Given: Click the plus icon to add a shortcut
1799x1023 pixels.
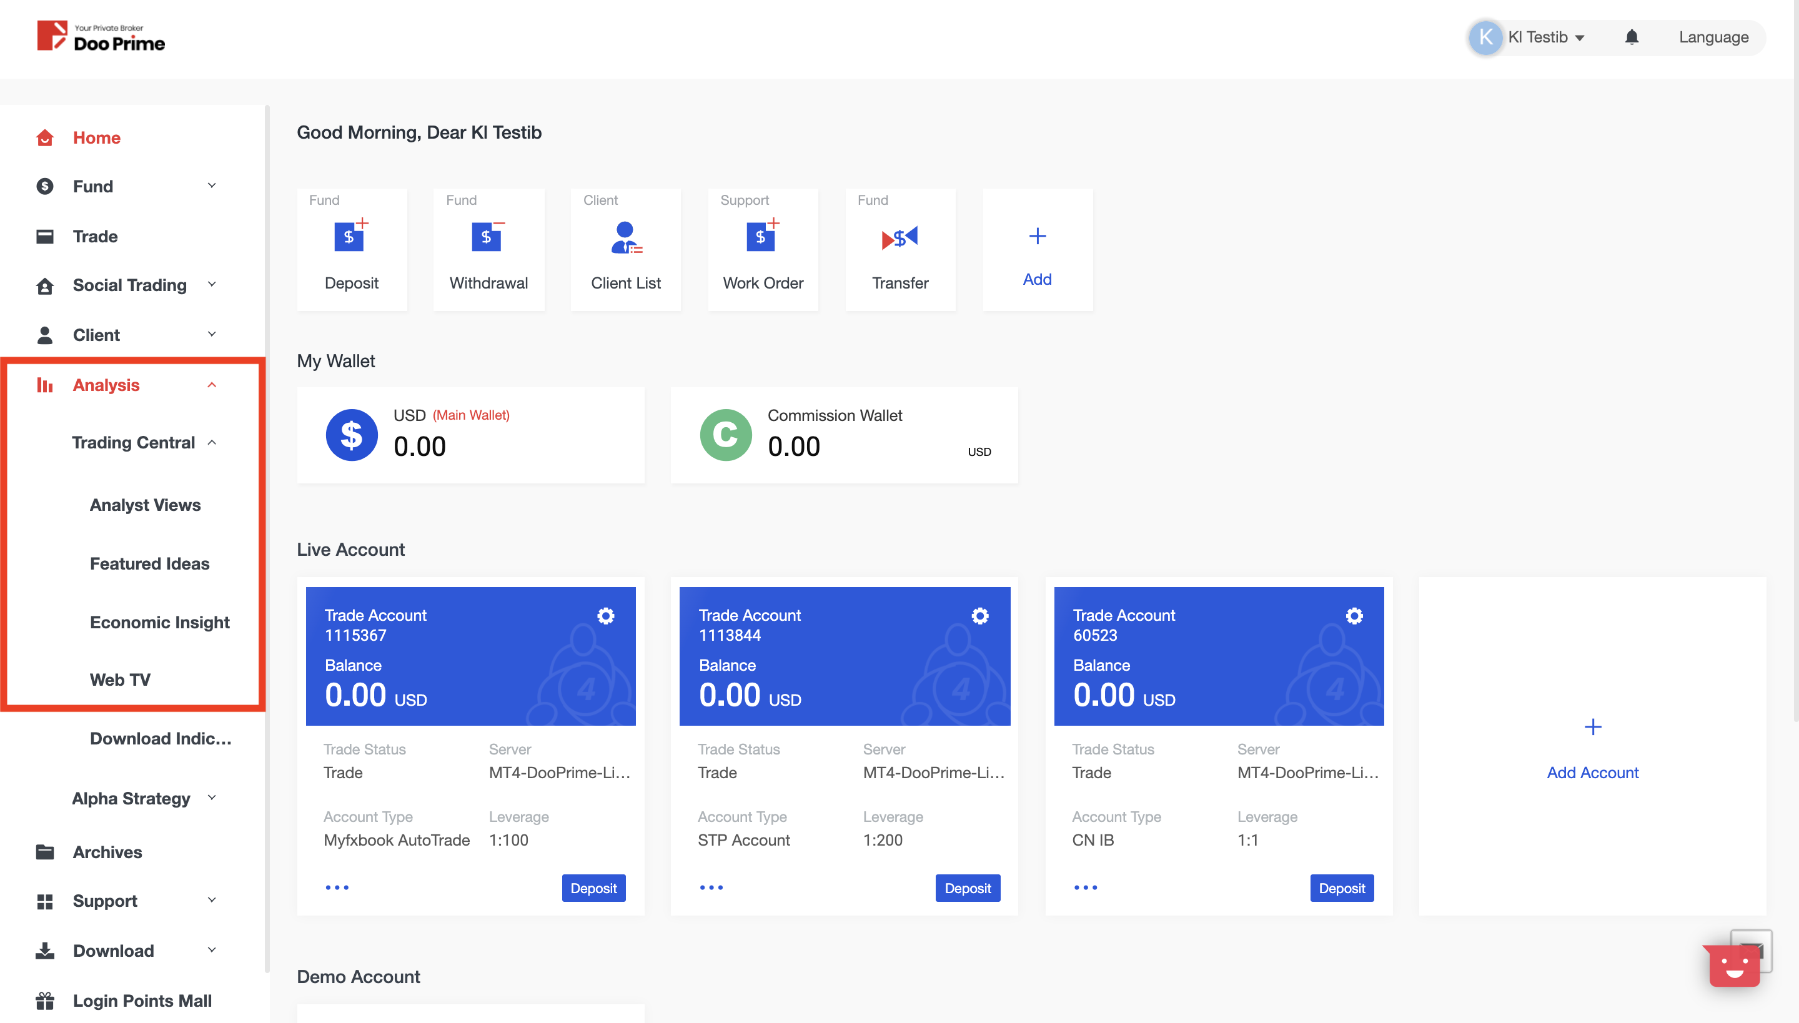Looking at the screenshot, I should pyautogui.click(x=1037, y=237).
